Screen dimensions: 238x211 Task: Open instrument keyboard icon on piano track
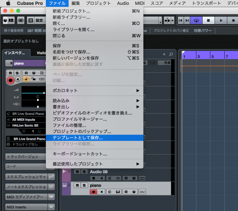coord(118,192)
